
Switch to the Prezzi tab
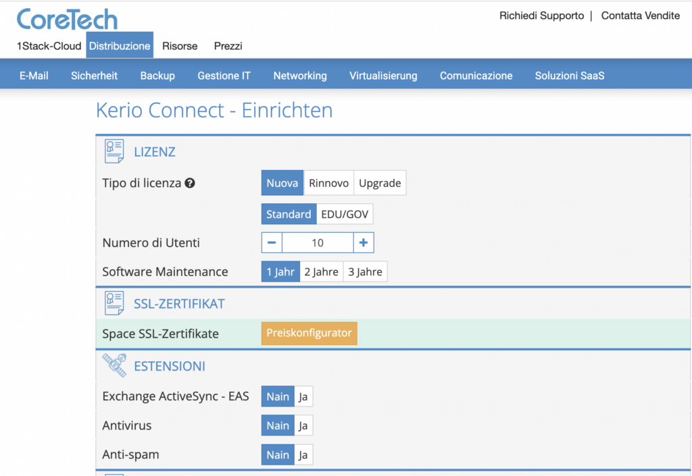[228, 45]
